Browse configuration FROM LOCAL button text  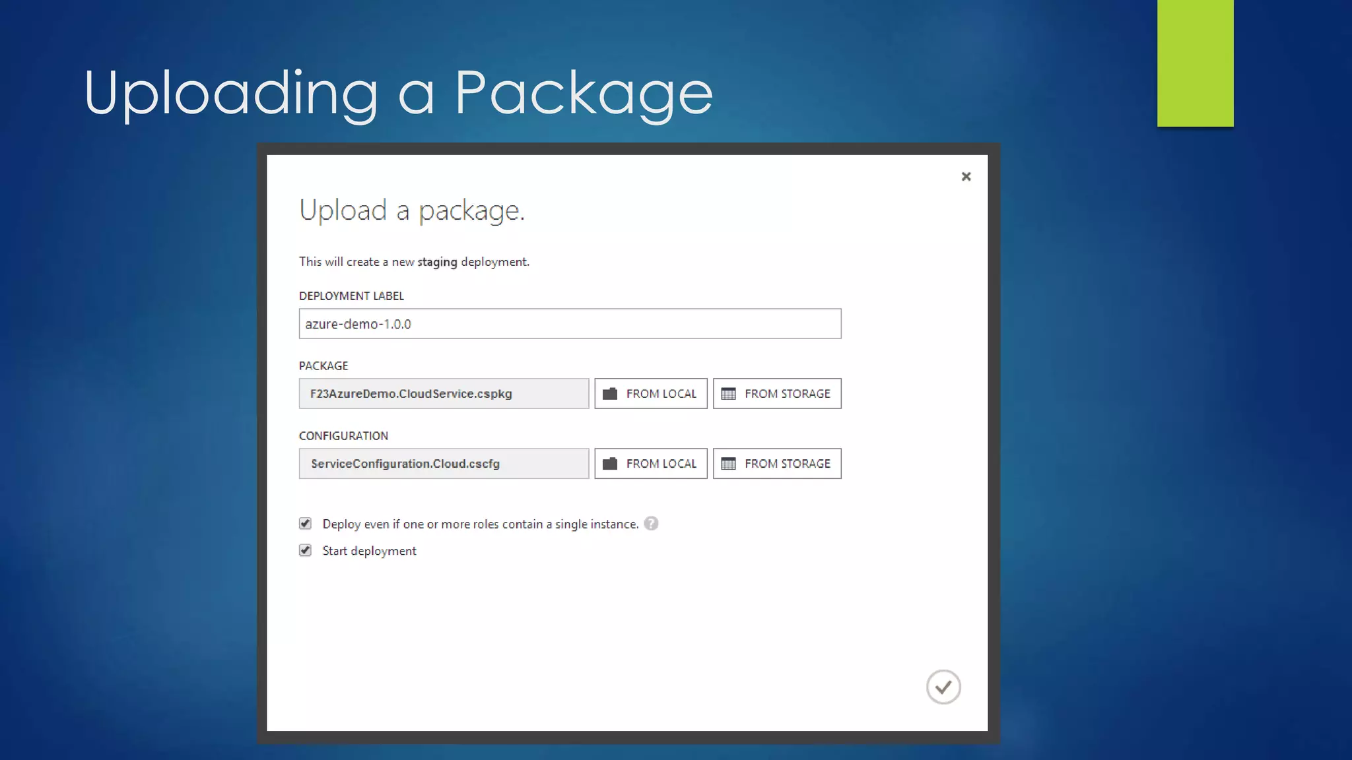pyautogui.click(x=661, y=464)
